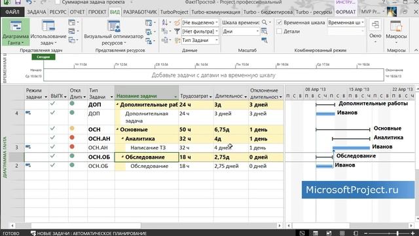Click the Save icon in quick access toolbar
Screen dimensions: 419x236
click(x=18, y=3)
